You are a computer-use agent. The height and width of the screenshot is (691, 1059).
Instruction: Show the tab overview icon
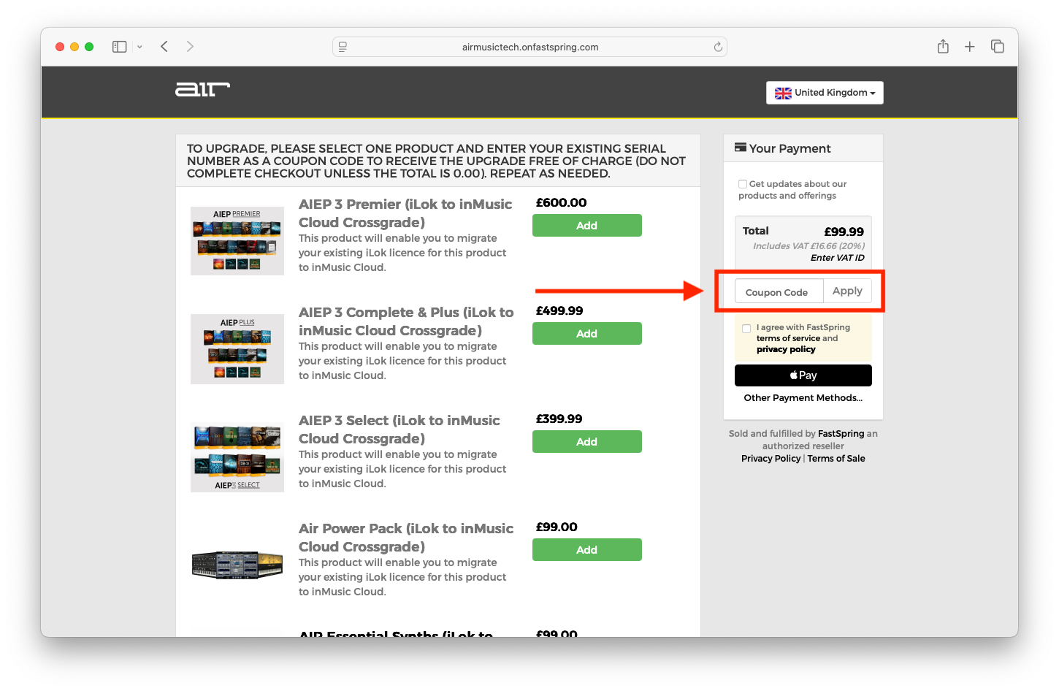998,47
